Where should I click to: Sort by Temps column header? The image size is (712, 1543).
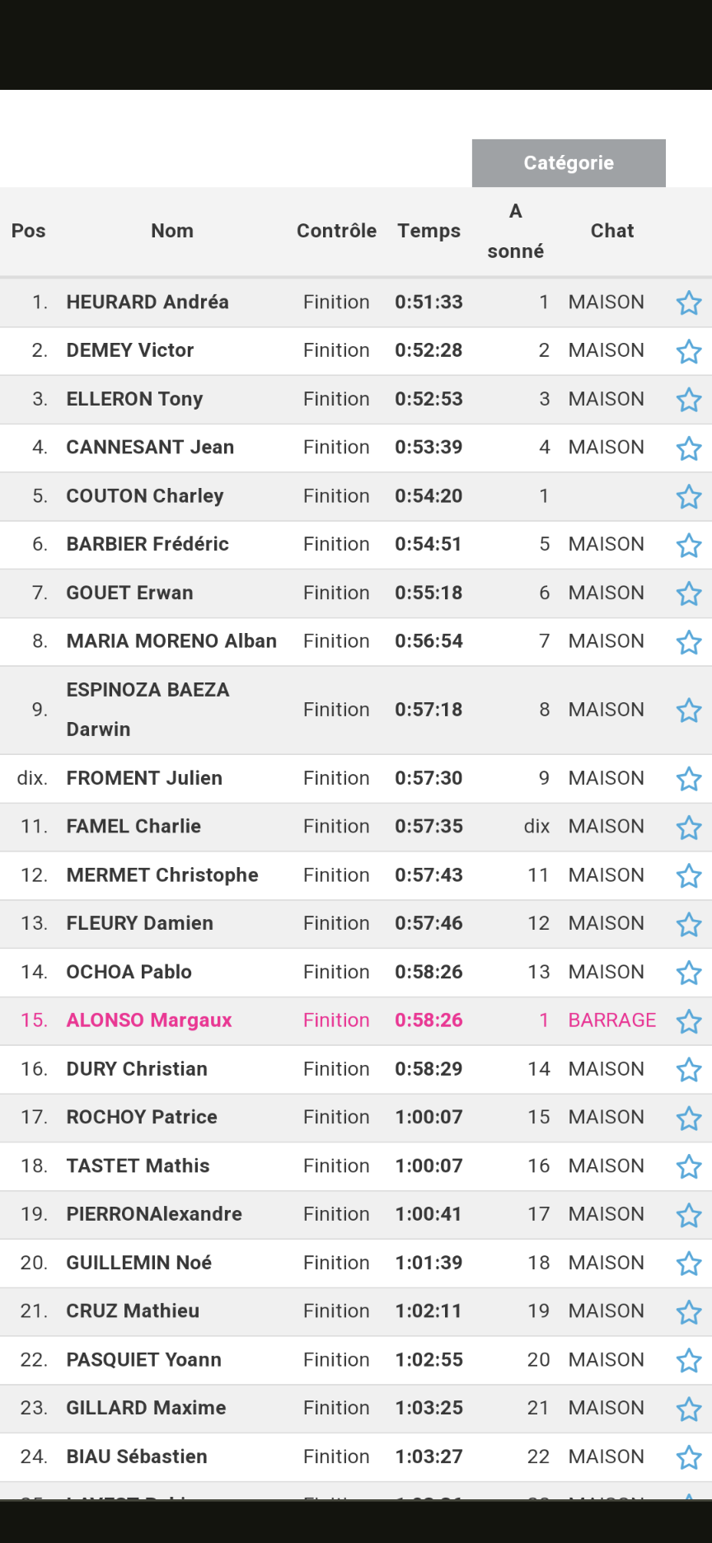(429, 231)
